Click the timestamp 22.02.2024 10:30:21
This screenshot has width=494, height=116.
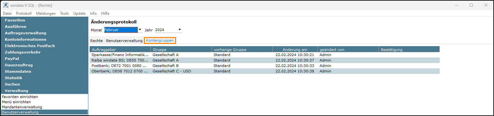pos(295,55)
